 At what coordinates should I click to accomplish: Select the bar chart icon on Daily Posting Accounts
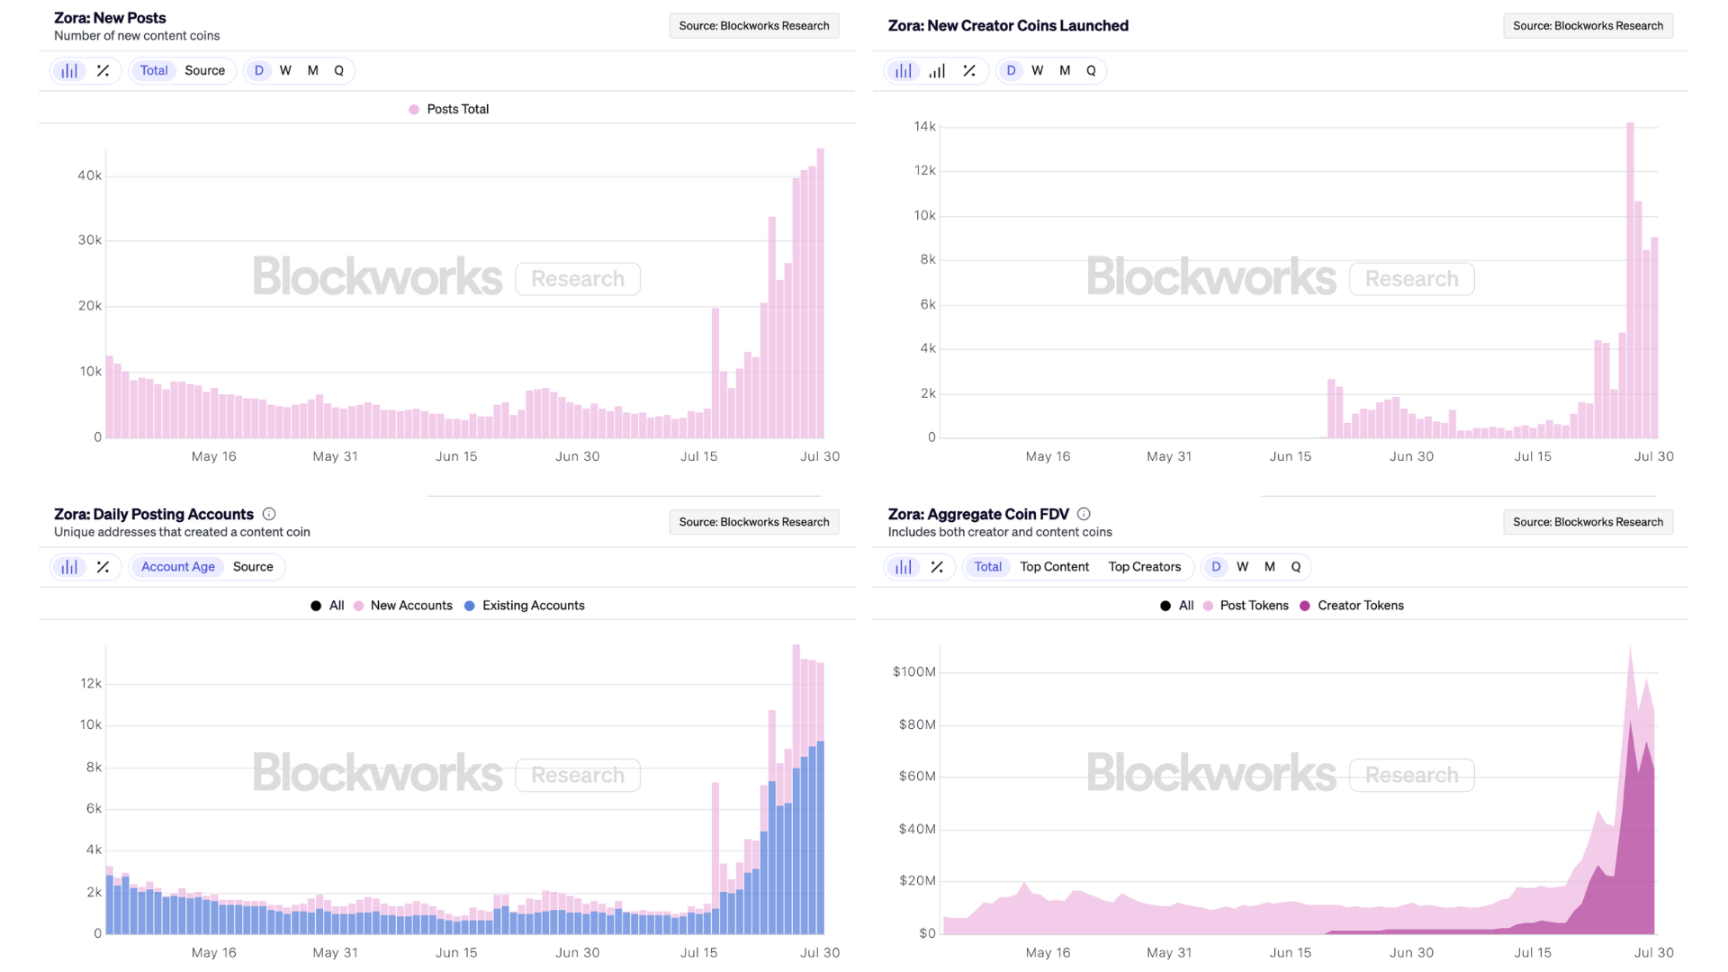click(69, 566)
